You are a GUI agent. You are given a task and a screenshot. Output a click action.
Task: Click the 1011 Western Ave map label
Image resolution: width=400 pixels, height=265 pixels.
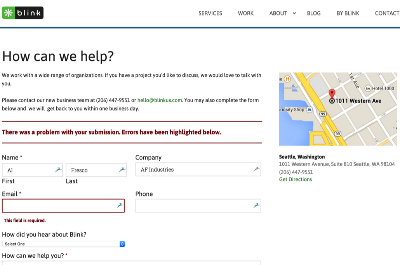tap(358, 101)
